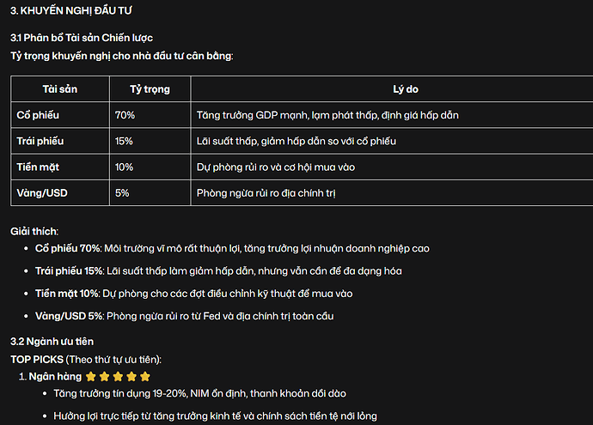Screen dimensions: 593x425
Task: Click the "Phòng ngừa rủi ro địa chính trị" cell
Action: pos(266,193)
